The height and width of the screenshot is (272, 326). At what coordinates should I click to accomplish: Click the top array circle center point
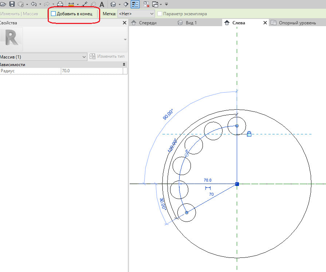[237, 126]
